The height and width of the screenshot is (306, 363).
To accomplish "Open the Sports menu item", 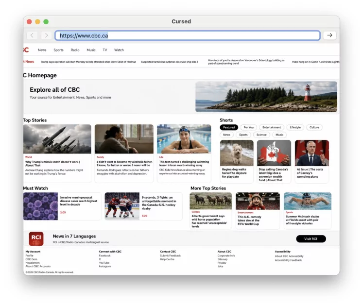I will click(58, 50).
